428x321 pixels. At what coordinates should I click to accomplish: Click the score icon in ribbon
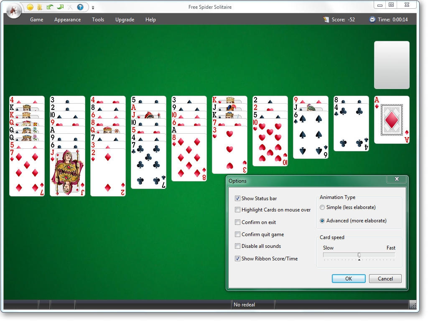point(326,19)
